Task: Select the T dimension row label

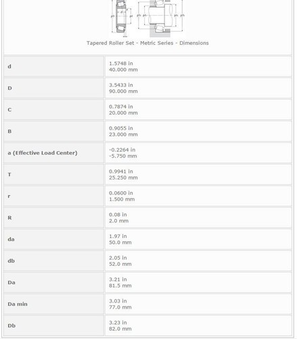Action: (x=9, y=174)
